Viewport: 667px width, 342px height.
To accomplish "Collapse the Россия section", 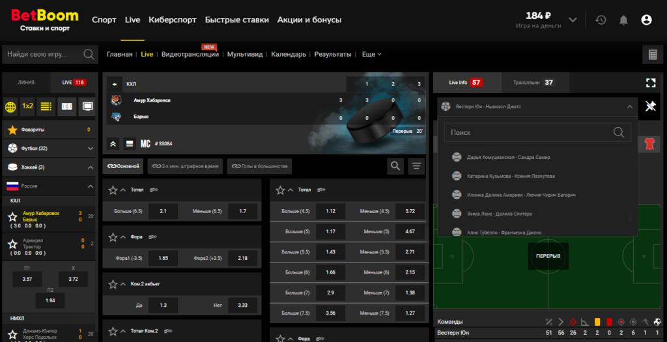I will coord(90,186).
